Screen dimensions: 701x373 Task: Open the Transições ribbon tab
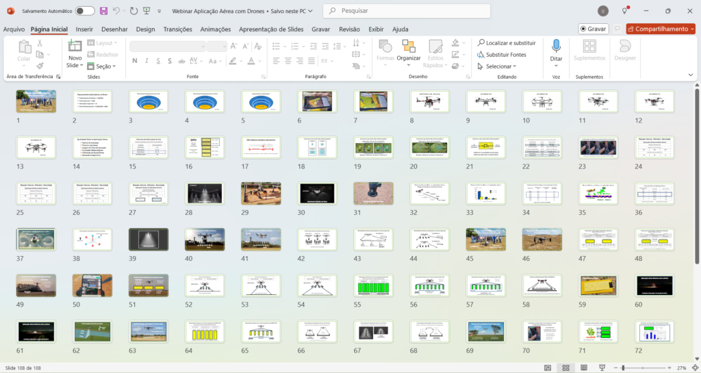point(177,29)
